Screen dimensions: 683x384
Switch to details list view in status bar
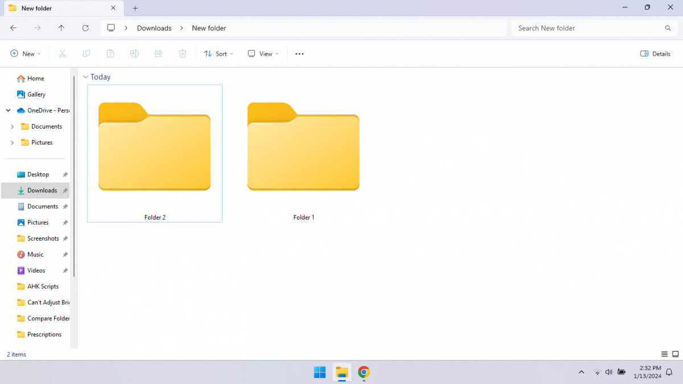click(x=664, y=354)
